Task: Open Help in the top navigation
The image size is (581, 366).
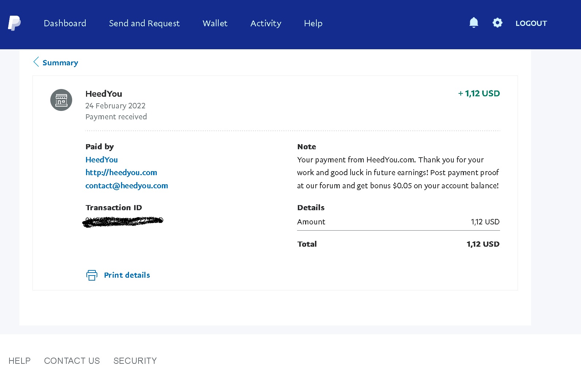Action: (313, 23)
